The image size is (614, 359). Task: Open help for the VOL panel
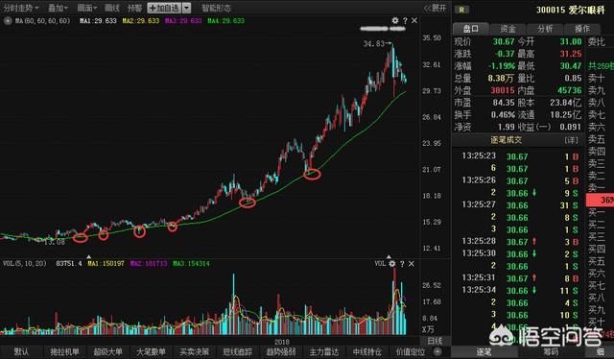click(402, 264)
